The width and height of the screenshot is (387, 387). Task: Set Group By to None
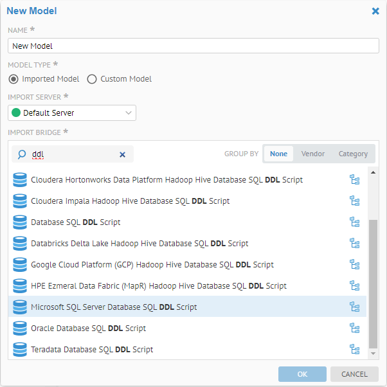[x=278, y=154]
